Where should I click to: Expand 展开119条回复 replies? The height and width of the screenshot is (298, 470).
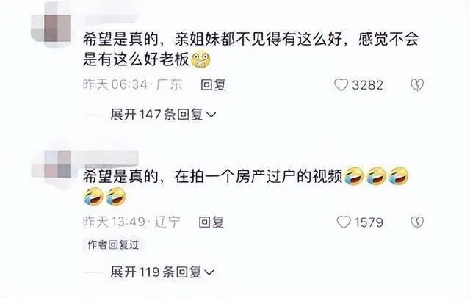pos(162,272)
